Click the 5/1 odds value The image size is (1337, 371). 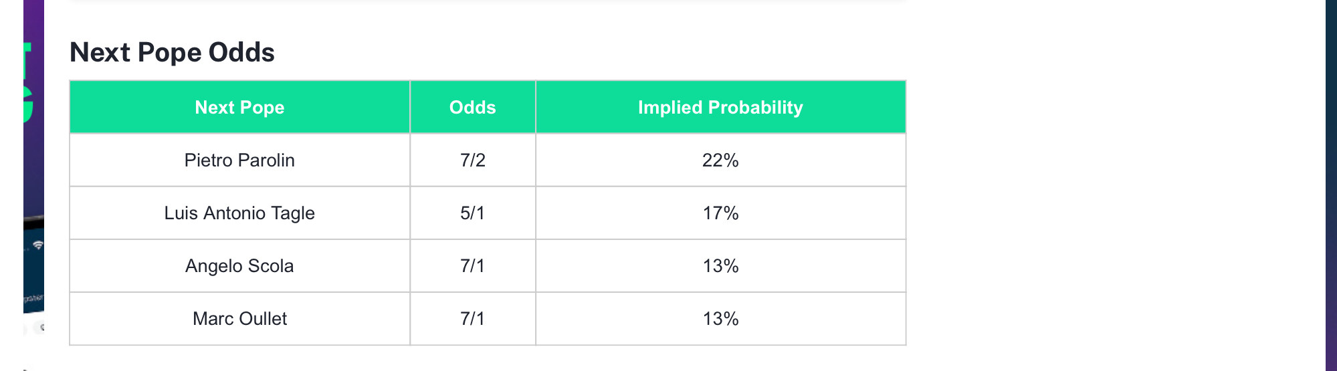coord(472,213)
